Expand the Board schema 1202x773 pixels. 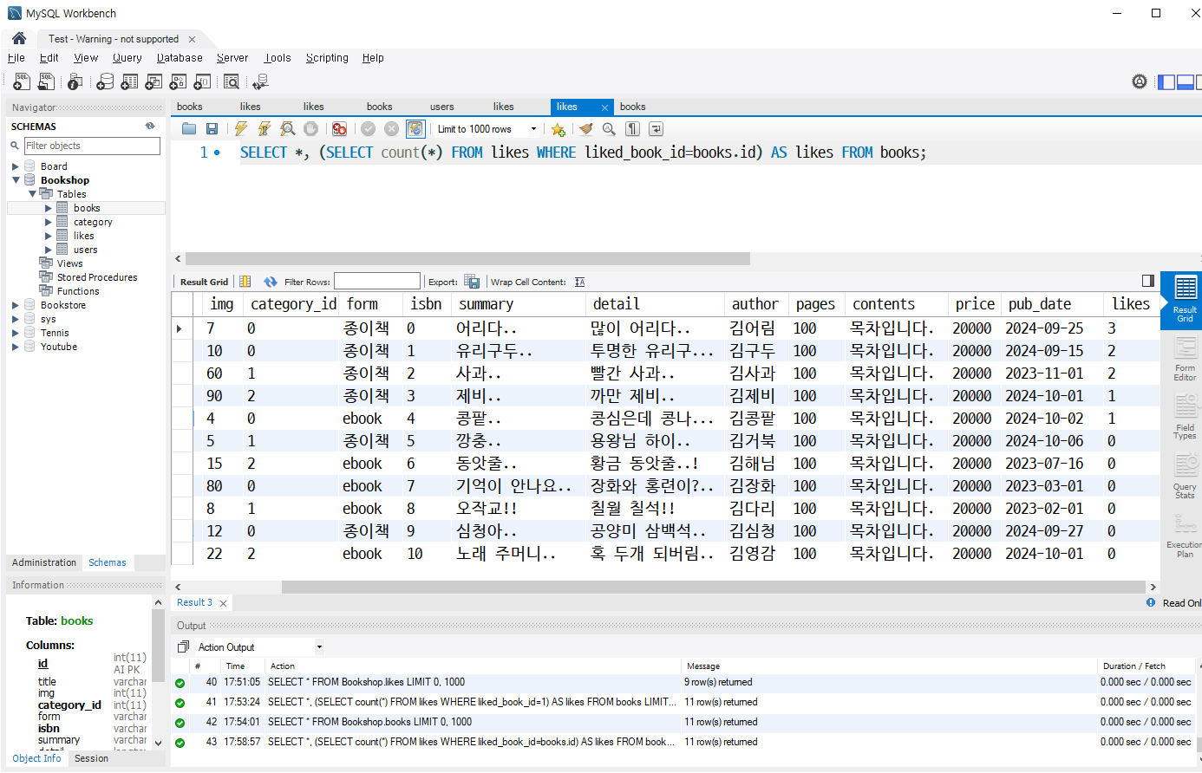click(16, 166)
